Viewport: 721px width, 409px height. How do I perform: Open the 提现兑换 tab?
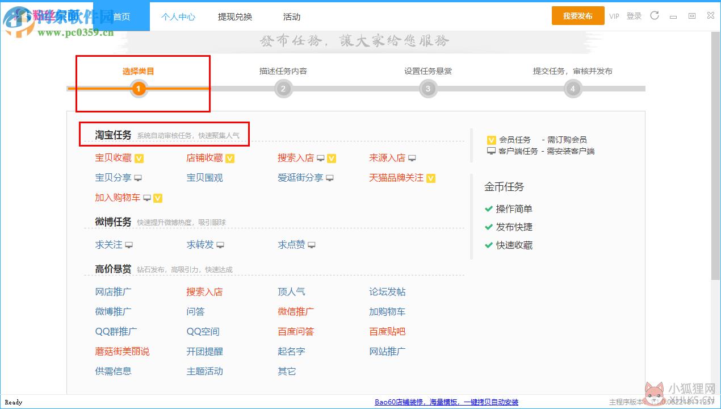point(235,16)
